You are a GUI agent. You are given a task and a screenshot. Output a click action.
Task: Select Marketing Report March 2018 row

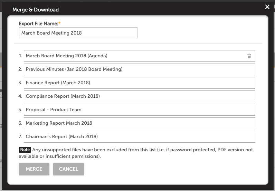(x=140, y=123)
